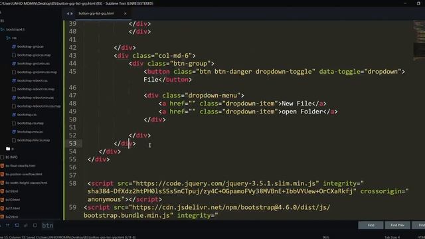
Task: Toggle highlight matches option in find panel
Action: coord(35,225)
